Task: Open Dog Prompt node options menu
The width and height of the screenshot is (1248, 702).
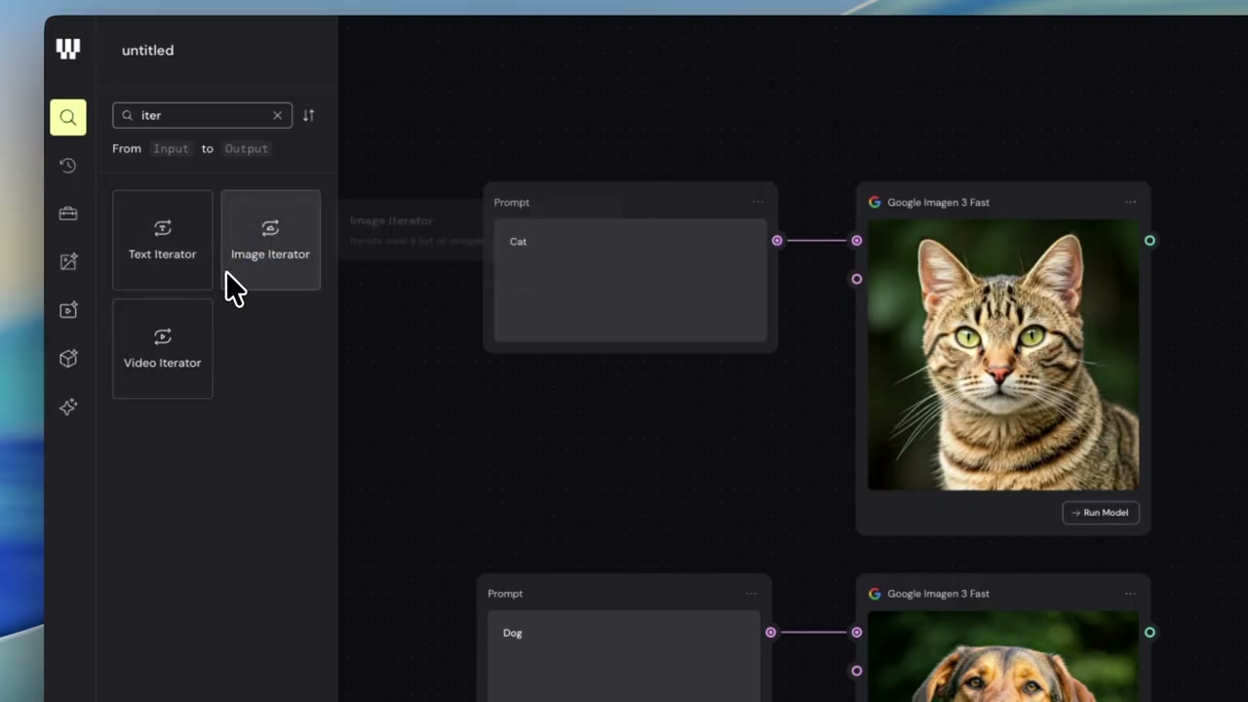Action: pos(751,593)
